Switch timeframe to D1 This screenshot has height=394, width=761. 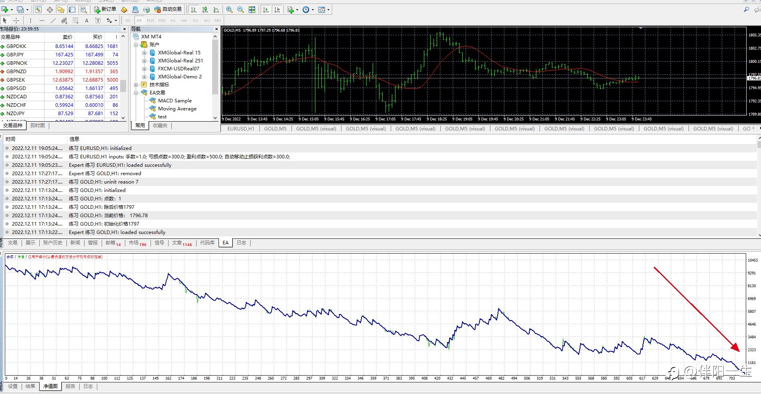pos(195,20)
